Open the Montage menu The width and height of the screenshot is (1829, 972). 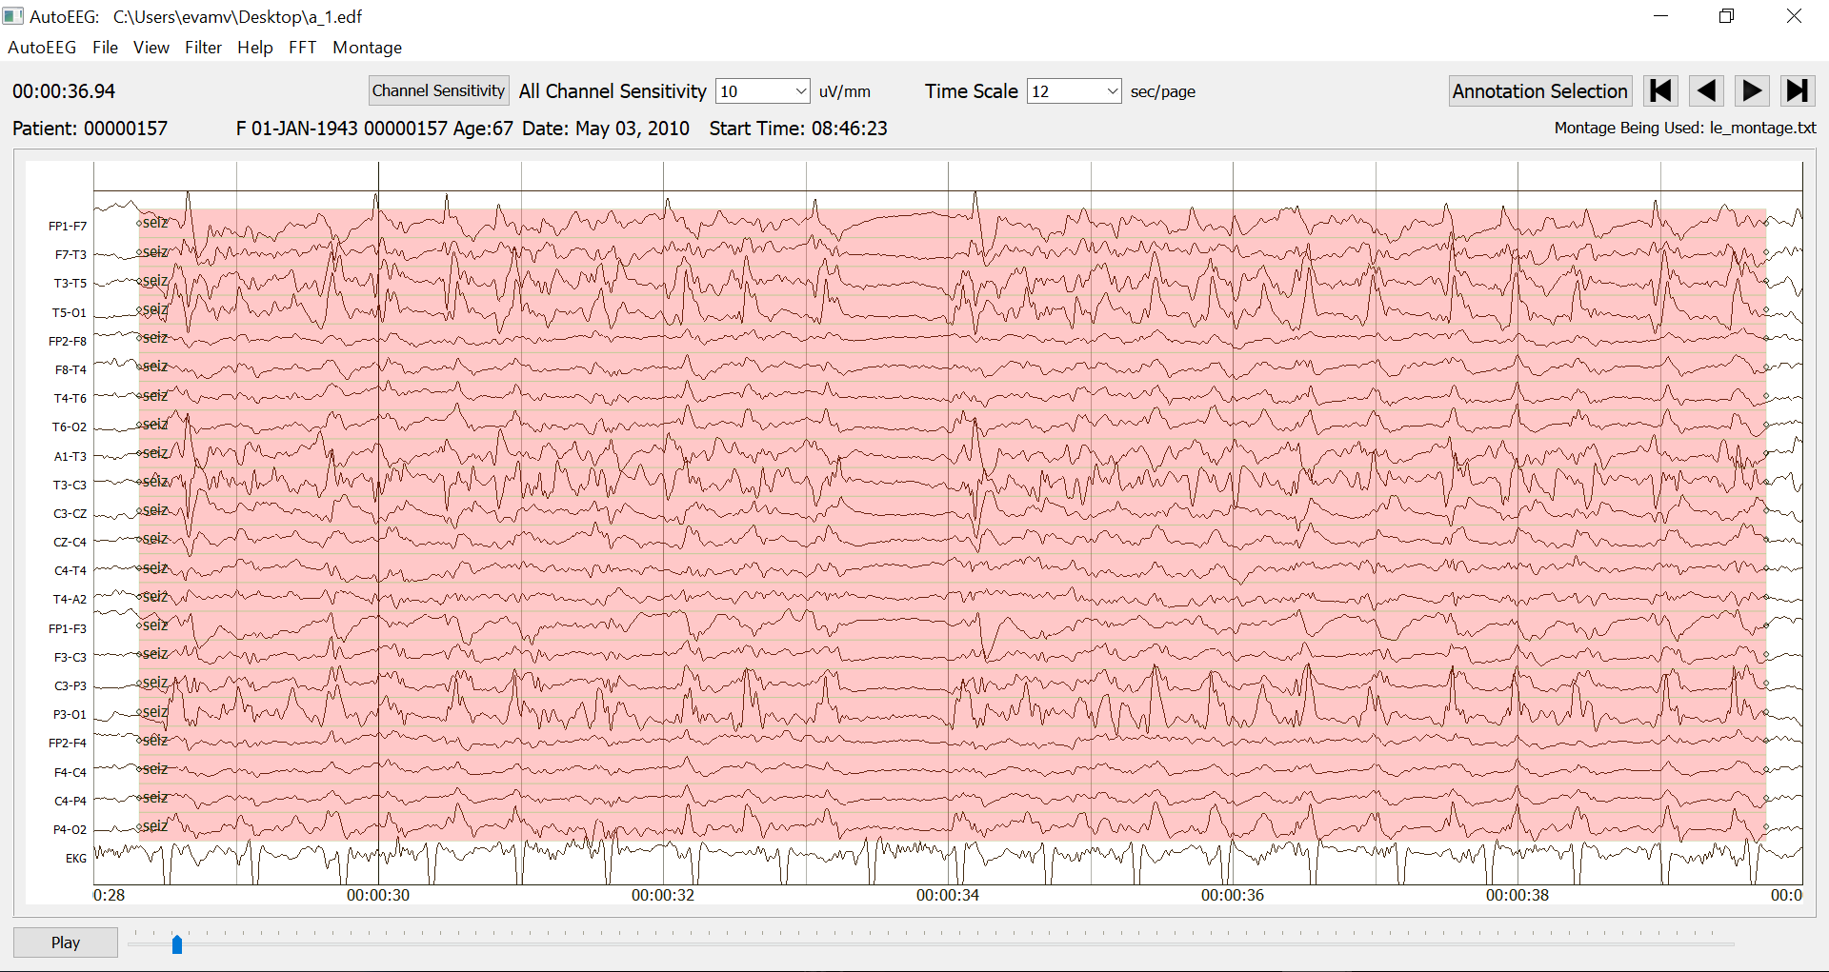click(367, 48)
